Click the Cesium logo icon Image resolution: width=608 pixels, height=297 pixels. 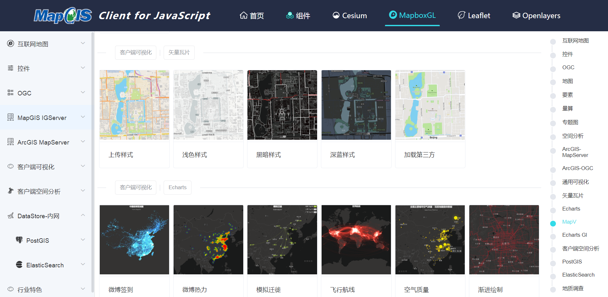(x=336, y=15)
